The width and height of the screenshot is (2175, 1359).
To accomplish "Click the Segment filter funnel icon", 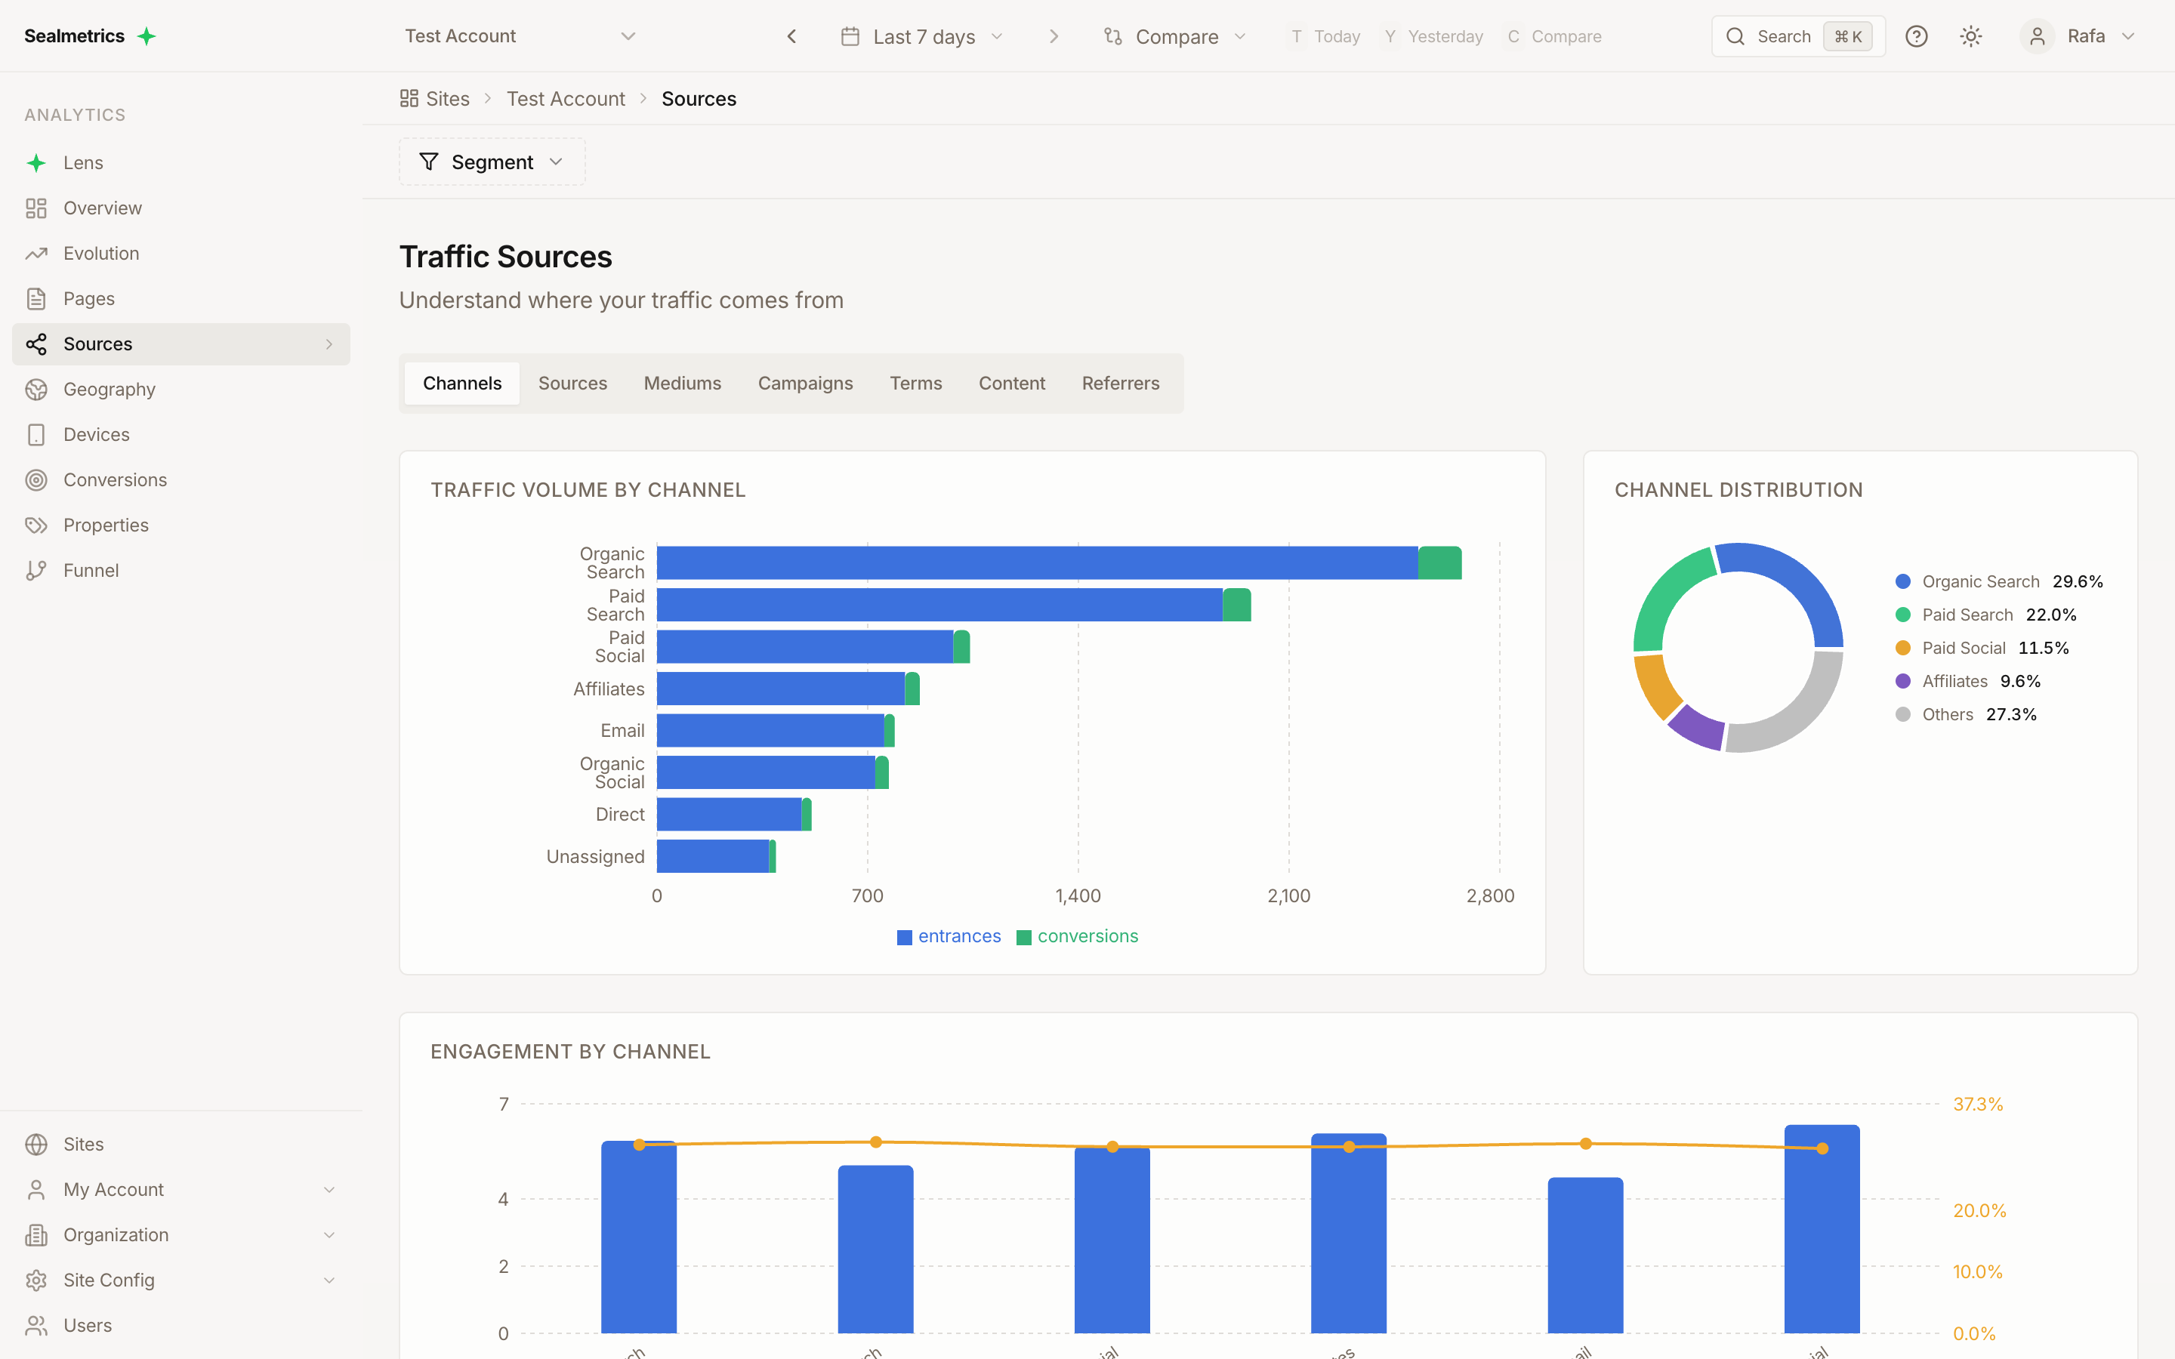I will tap(429, 162).
